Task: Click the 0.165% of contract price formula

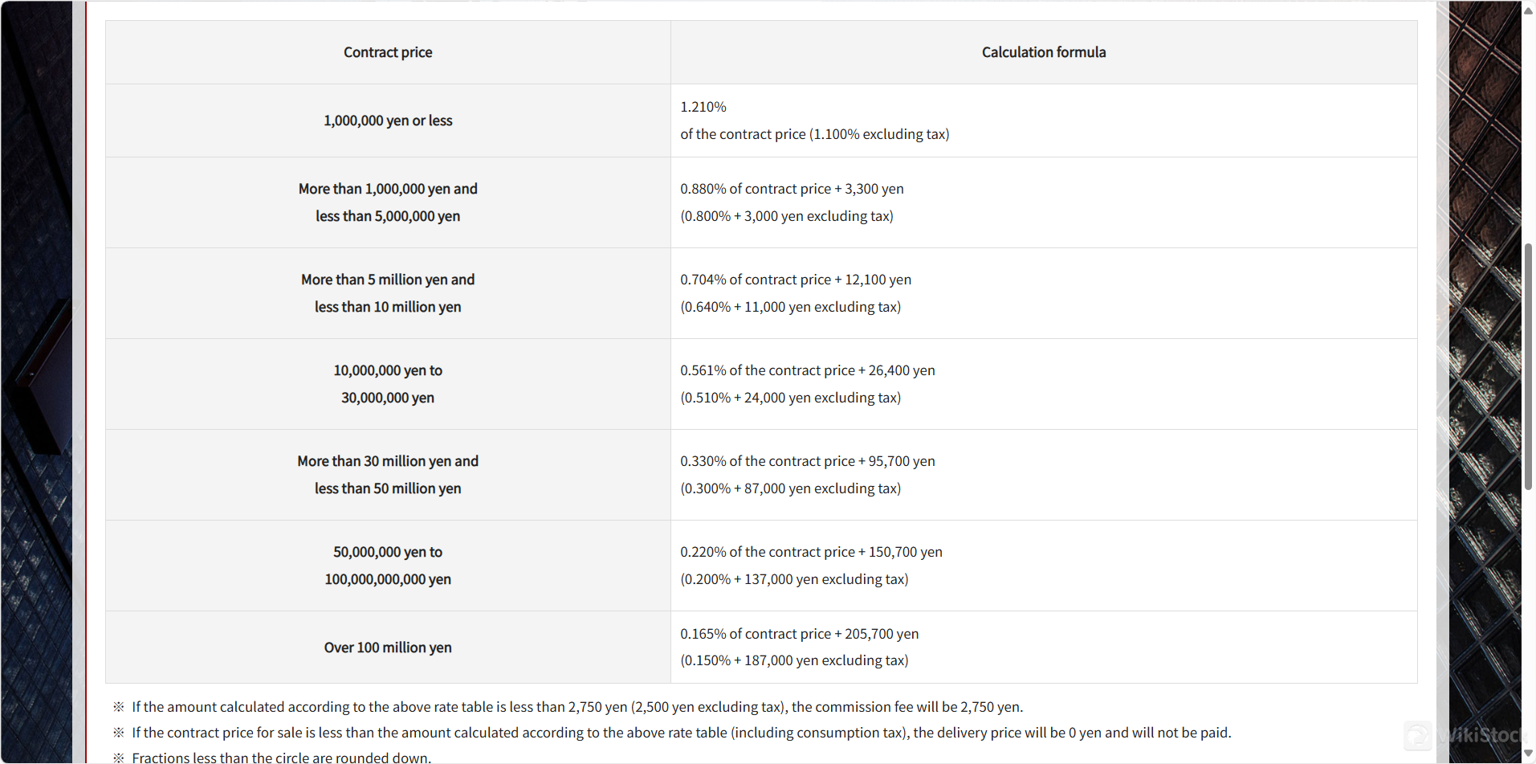Action: 799,633
